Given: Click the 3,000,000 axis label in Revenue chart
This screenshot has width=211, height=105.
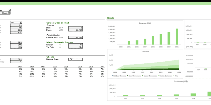Looking at the screenshot, I should (x=112, y=26).
